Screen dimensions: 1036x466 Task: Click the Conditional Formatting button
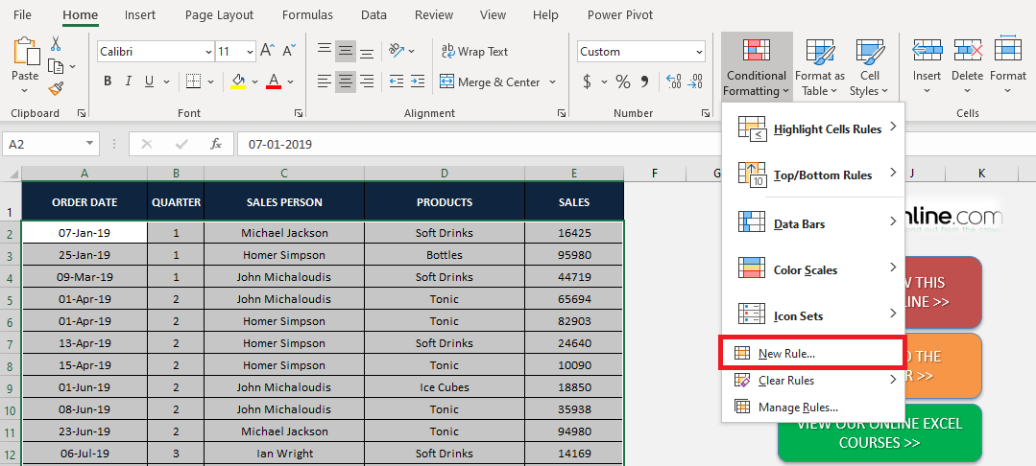pos(757,66)
